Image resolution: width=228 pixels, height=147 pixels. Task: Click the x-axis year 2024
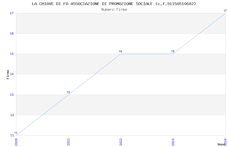225,142
